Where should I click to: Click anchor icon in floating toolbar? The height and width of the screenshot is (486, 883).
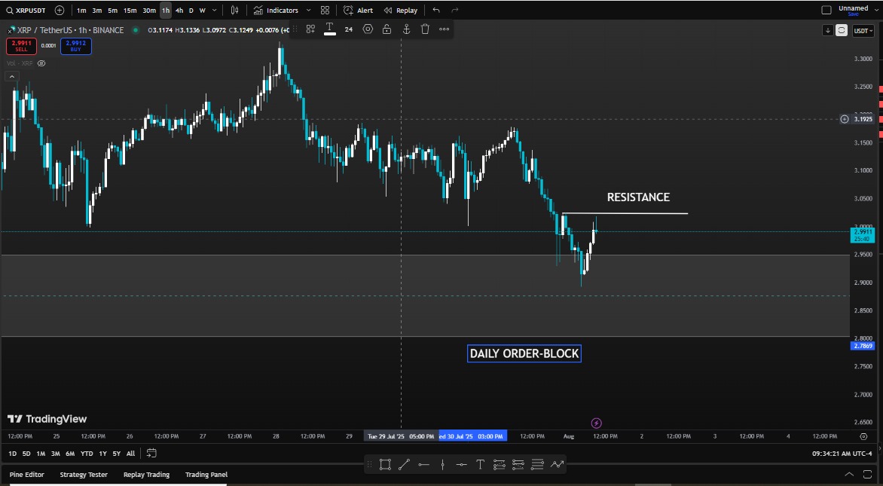tap(406, 29)
